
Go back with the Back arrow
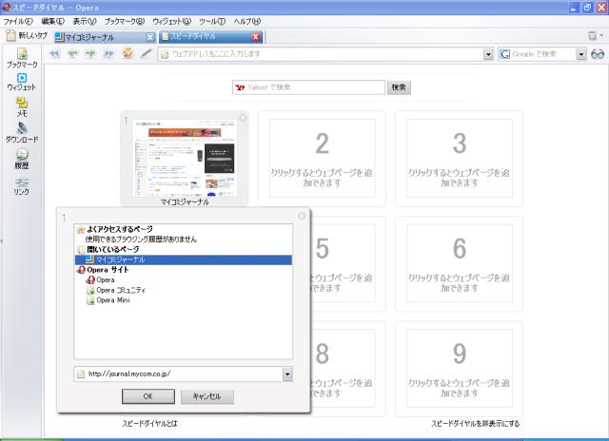pyautogui.click(x=72, y=53)
